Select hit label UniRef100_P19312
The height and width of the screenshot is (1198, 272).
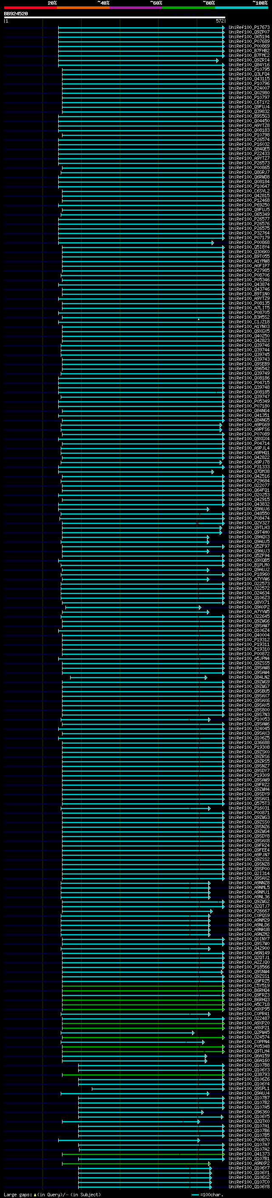coord(249,640)
